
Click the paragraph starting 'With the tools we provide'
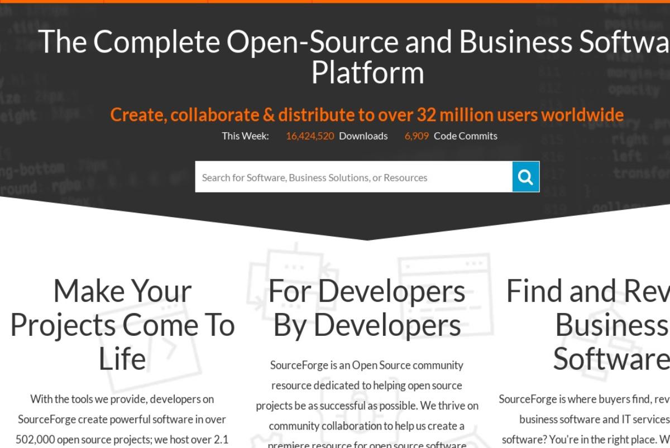(x=122, y=420)
